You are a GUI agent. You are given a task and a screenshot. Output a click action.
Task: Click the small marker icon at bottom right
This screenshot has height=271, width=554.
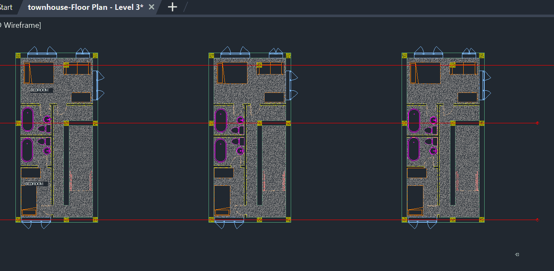point(517,255)
